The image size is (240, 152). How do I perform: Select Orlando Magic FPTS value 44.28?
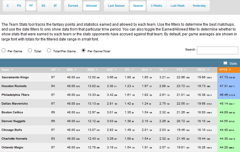[x=224, y=147]
